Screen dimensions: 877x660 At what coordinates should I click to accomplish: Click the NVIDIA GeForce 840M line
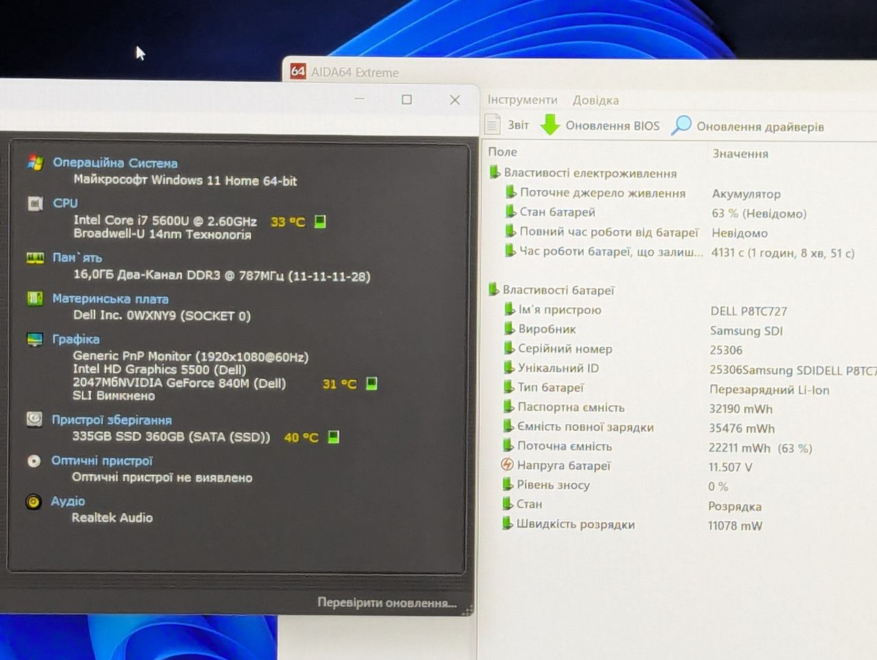(179, 382)
